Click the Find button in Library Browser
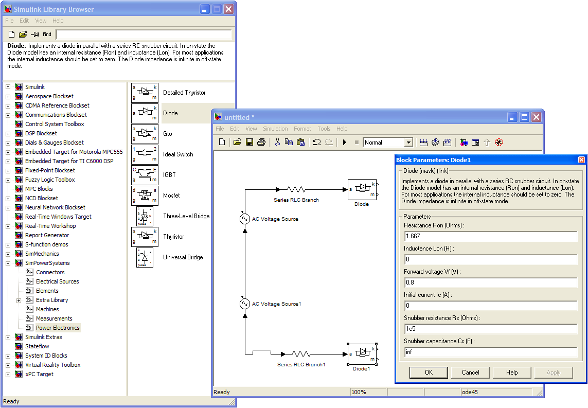This screenshot has height=408, width=588. coord(47,34)
